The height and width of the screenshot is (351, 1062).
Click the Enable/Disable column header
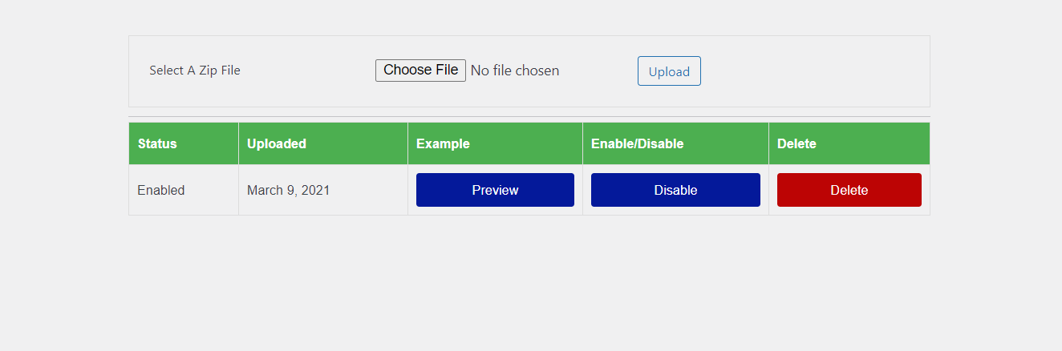point(637,144)
